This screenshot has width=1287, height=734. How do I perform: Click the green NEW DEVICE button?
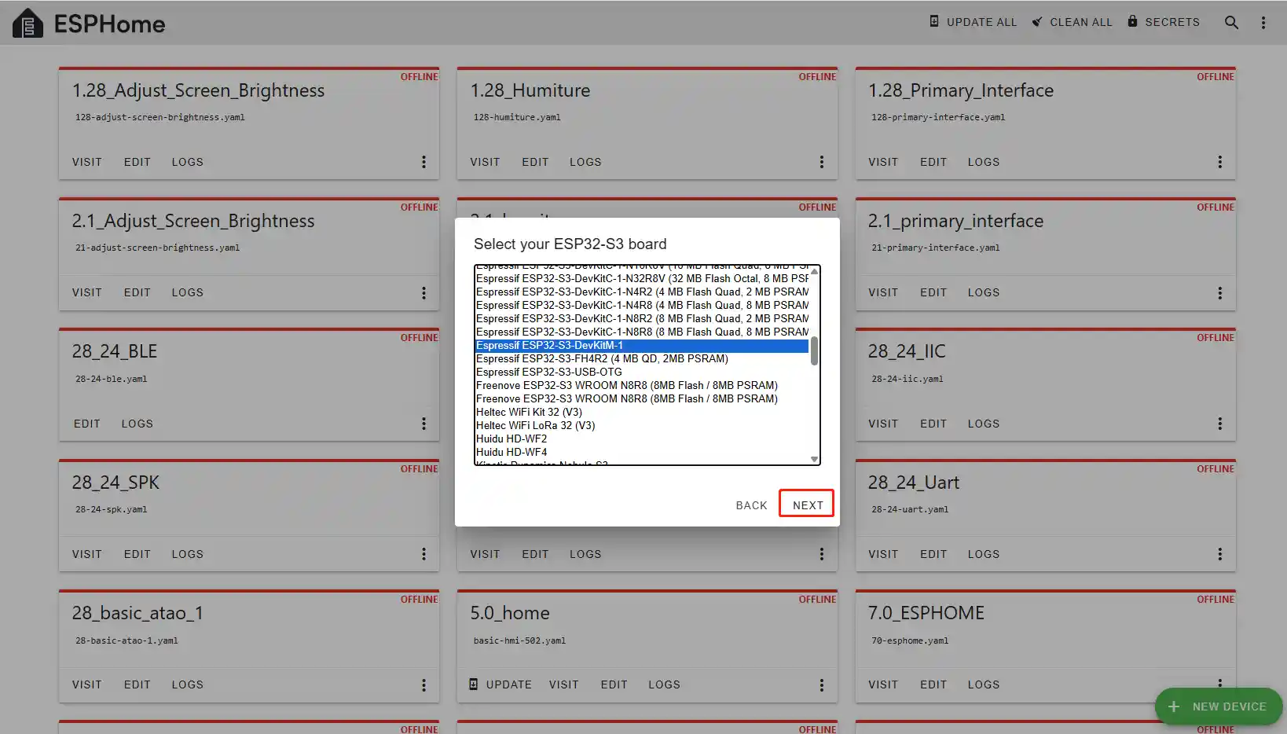pyautogui.click(x=1218, y=706)
